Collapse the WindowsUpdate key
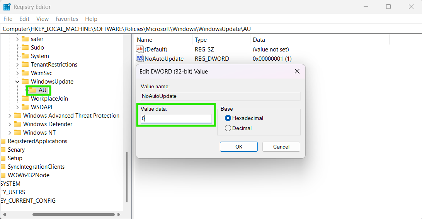The height and width of the screenshot is (219, 422). 17,82
